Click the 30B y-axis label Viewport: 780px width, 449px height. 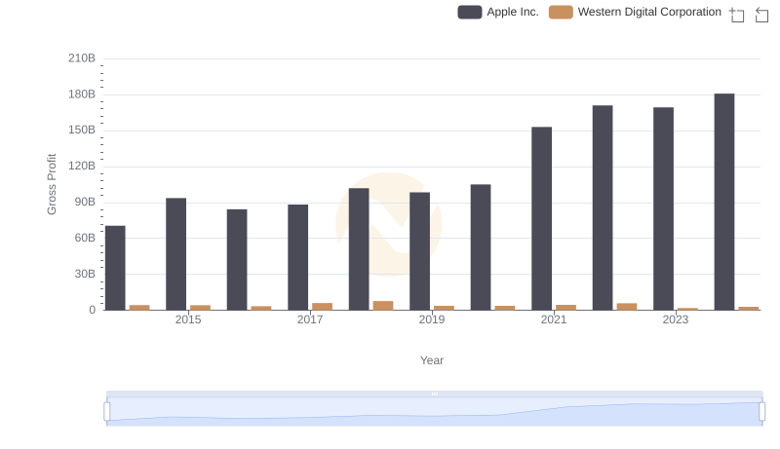[85, 274]
